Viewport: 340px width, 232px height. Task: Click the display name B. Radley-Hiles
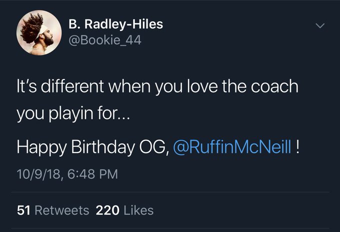tap(114, 24)
